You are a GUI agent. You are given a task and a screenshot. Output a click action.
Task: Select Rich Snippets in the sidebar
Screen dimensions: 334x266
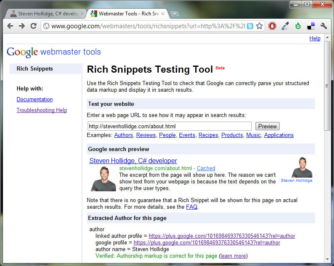[46, 69]
